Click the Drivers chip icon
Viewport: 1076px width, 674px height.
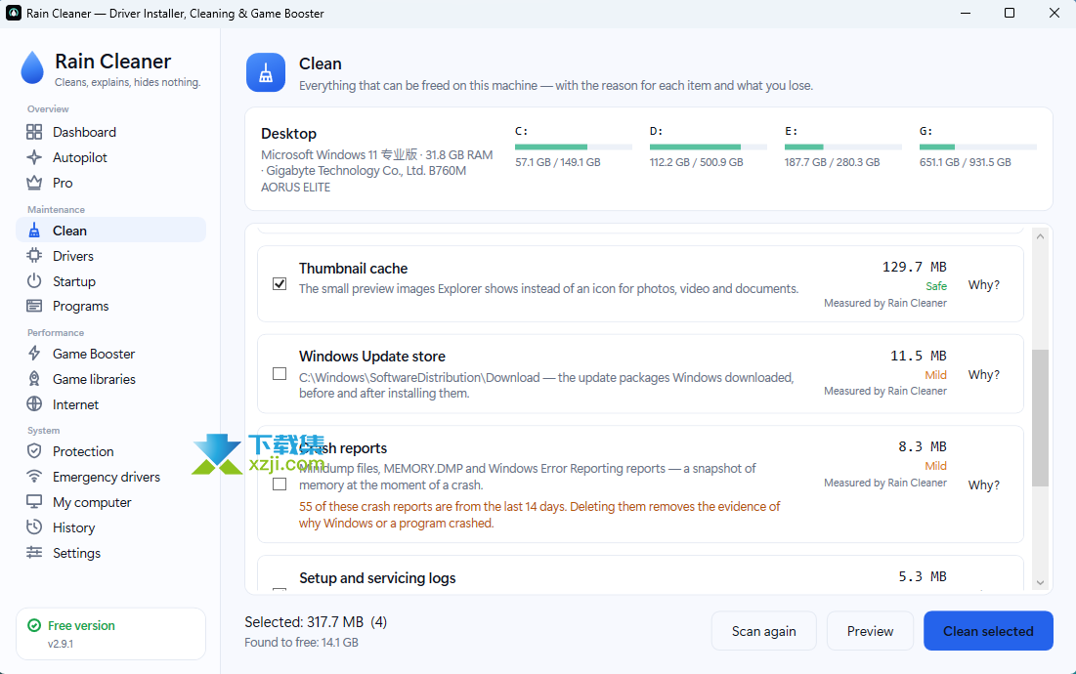34,256
